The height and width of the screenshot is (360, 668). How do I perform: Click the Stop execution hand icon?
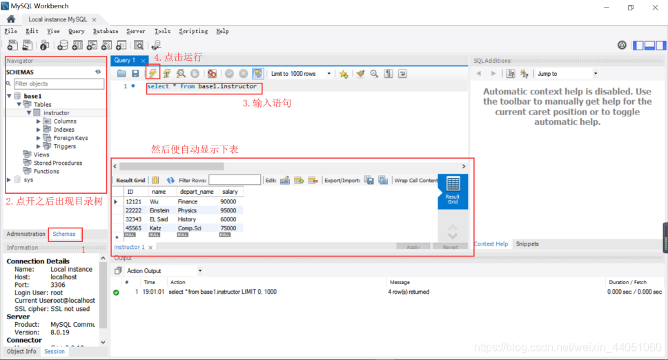(195, 74)
